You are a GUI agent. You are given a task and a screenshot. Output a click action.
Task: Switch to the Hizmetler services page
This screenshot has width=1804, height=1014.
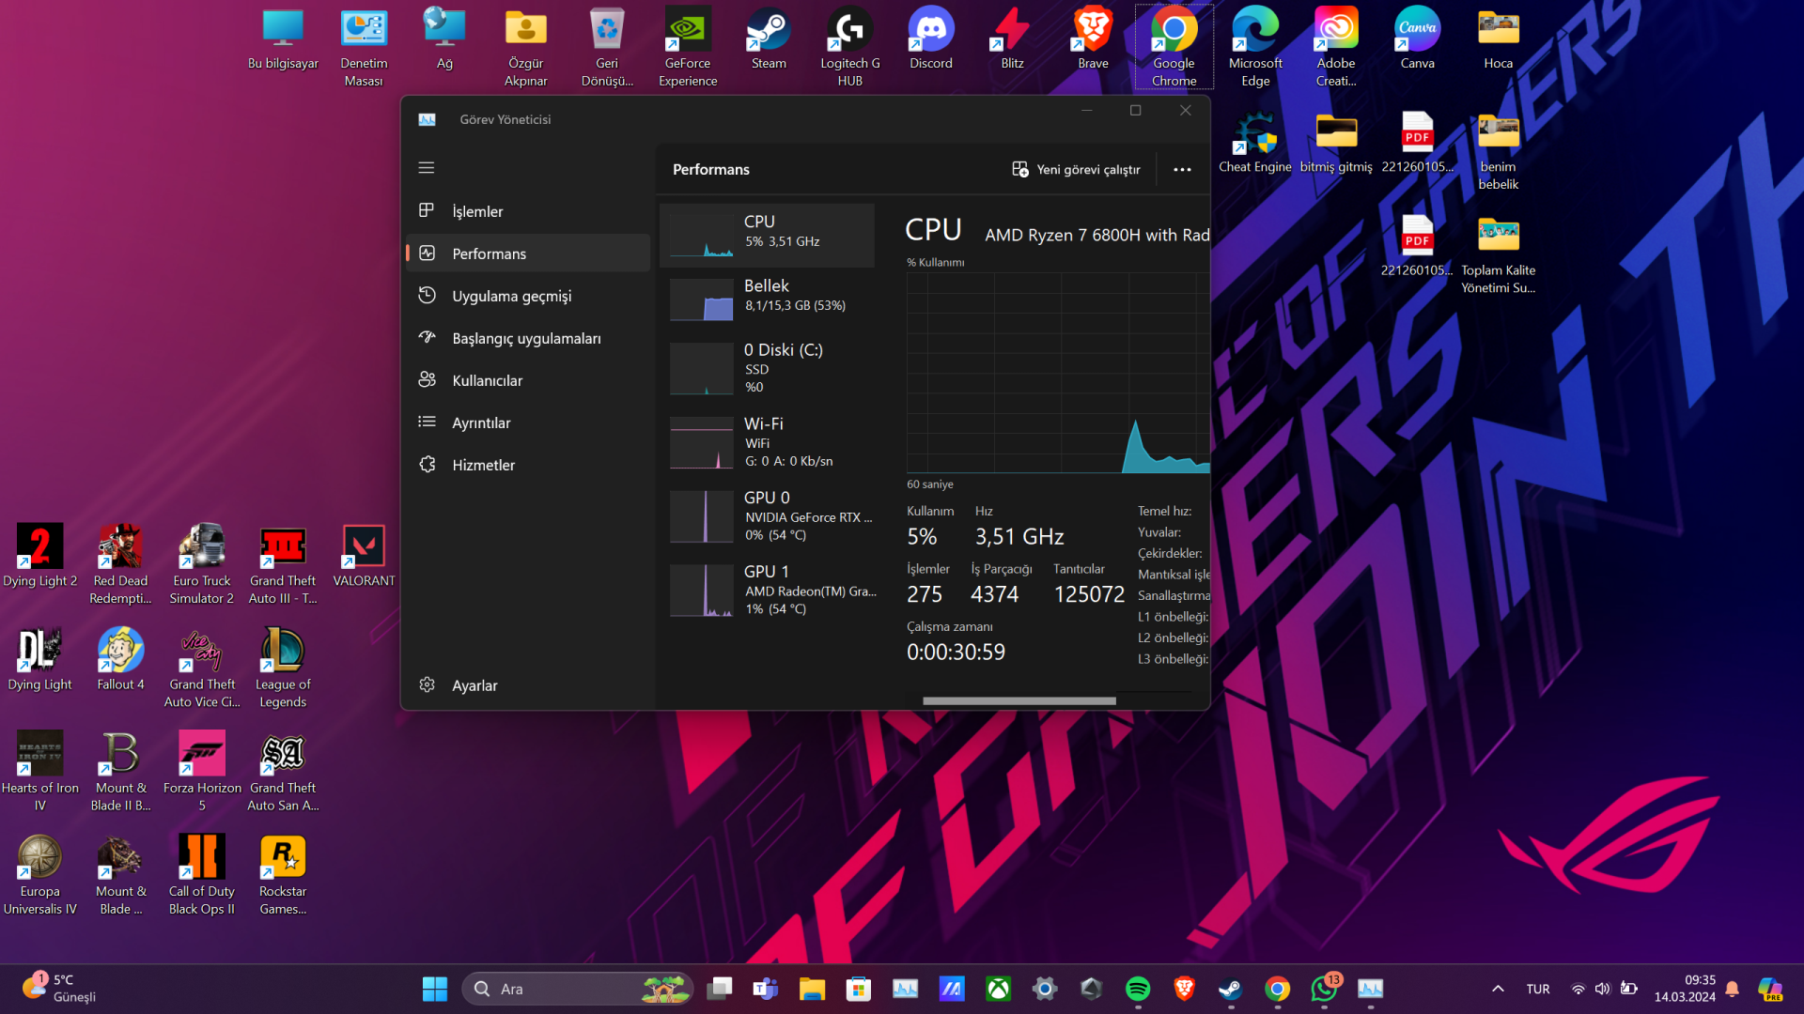[483, 465]
